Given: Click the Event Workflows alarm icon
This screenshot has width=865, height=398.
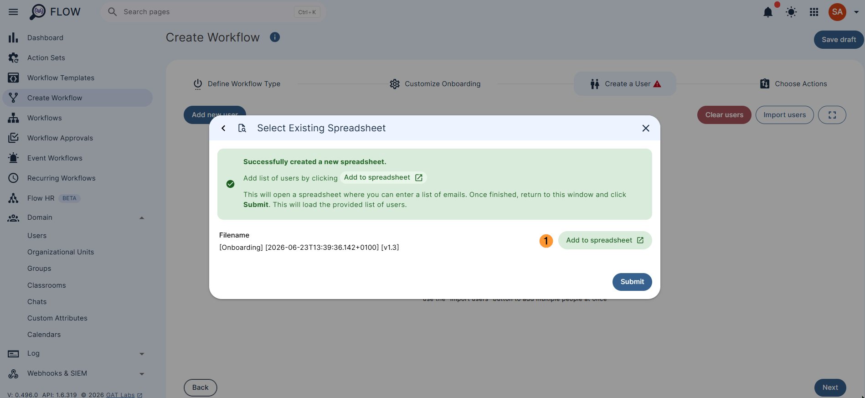Looking at the screenshot, I should tap(13, 158).
